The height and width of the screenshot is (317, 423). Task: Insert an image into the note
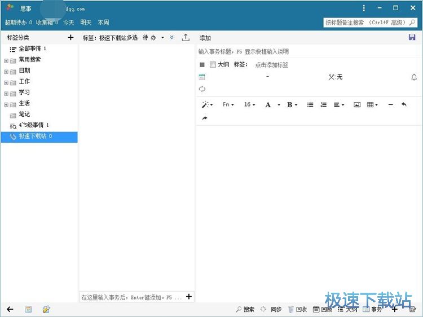click(357, 105)
